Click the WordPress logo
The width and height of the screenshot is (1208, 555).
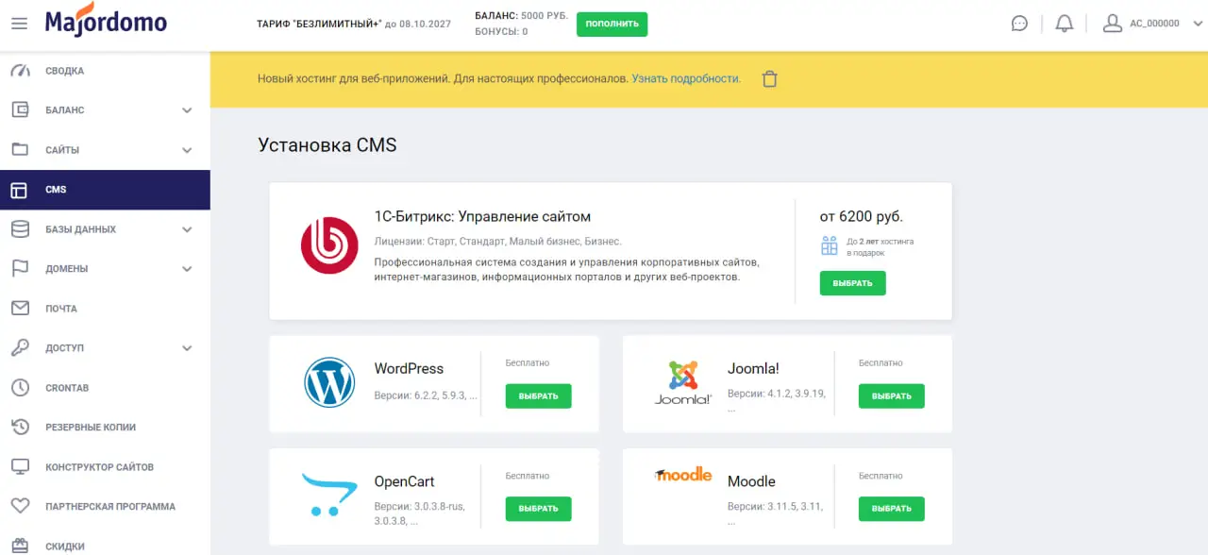click(329, 382)
